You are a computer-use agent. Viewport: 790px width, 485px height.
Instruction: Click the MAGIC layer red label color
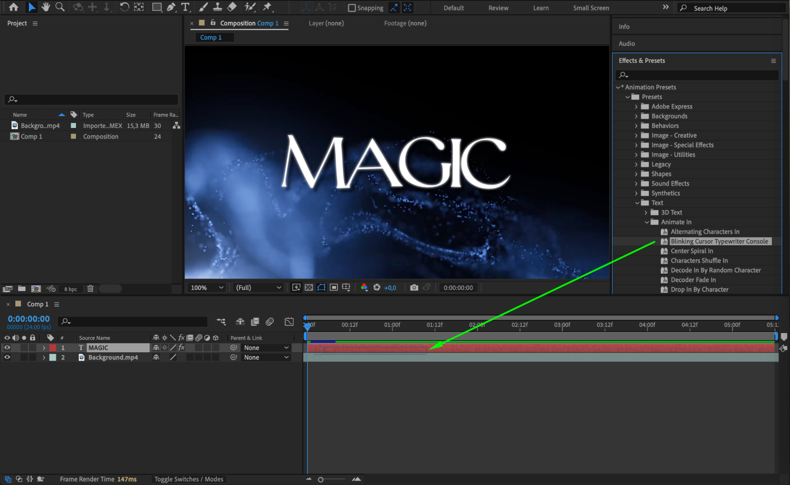(x=53, y=348)
